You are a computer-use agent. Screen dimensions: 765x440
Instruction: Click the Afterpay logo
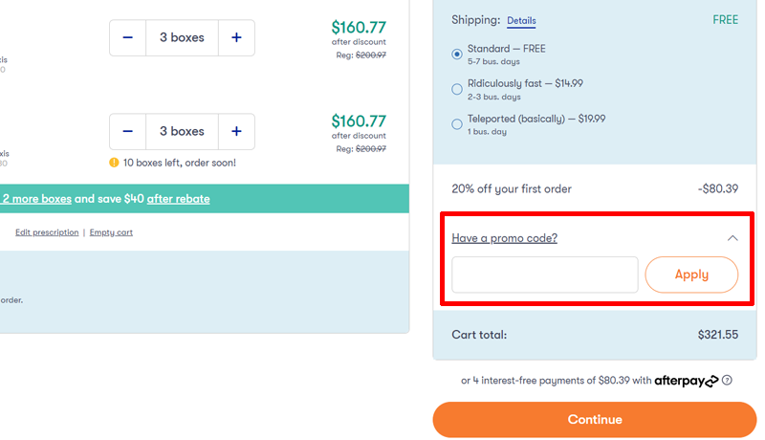(x=686, y=381)
